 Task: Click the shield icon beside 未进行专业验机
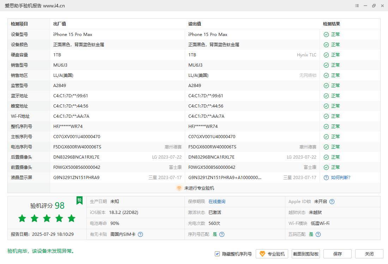coord(179,188)
